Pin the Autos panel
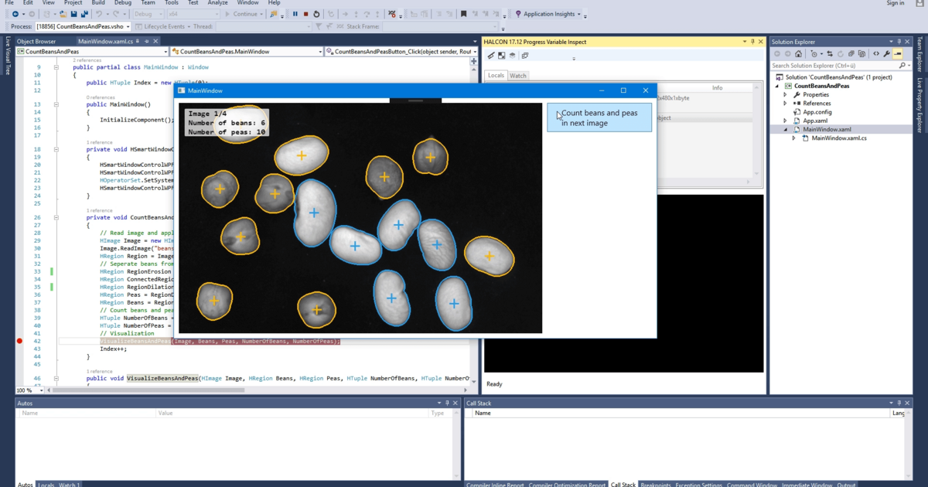The image size is (928, 487). 448,403
